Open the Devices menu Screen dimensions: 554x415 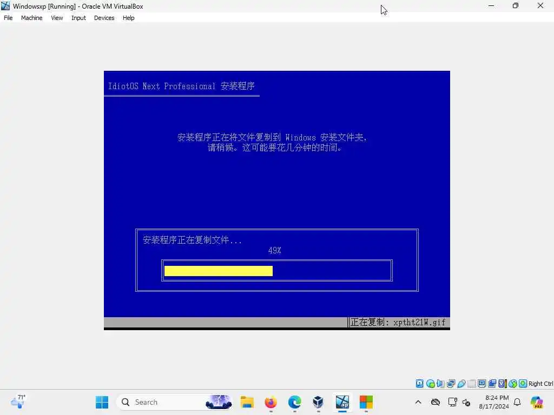click(104, 18)
